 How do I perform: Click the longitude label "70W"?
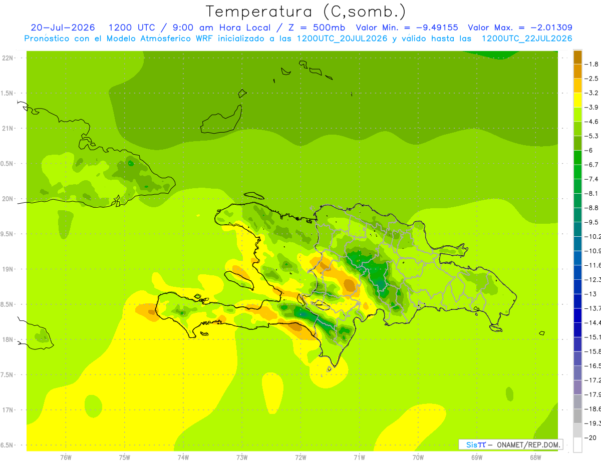coord(418,457)
